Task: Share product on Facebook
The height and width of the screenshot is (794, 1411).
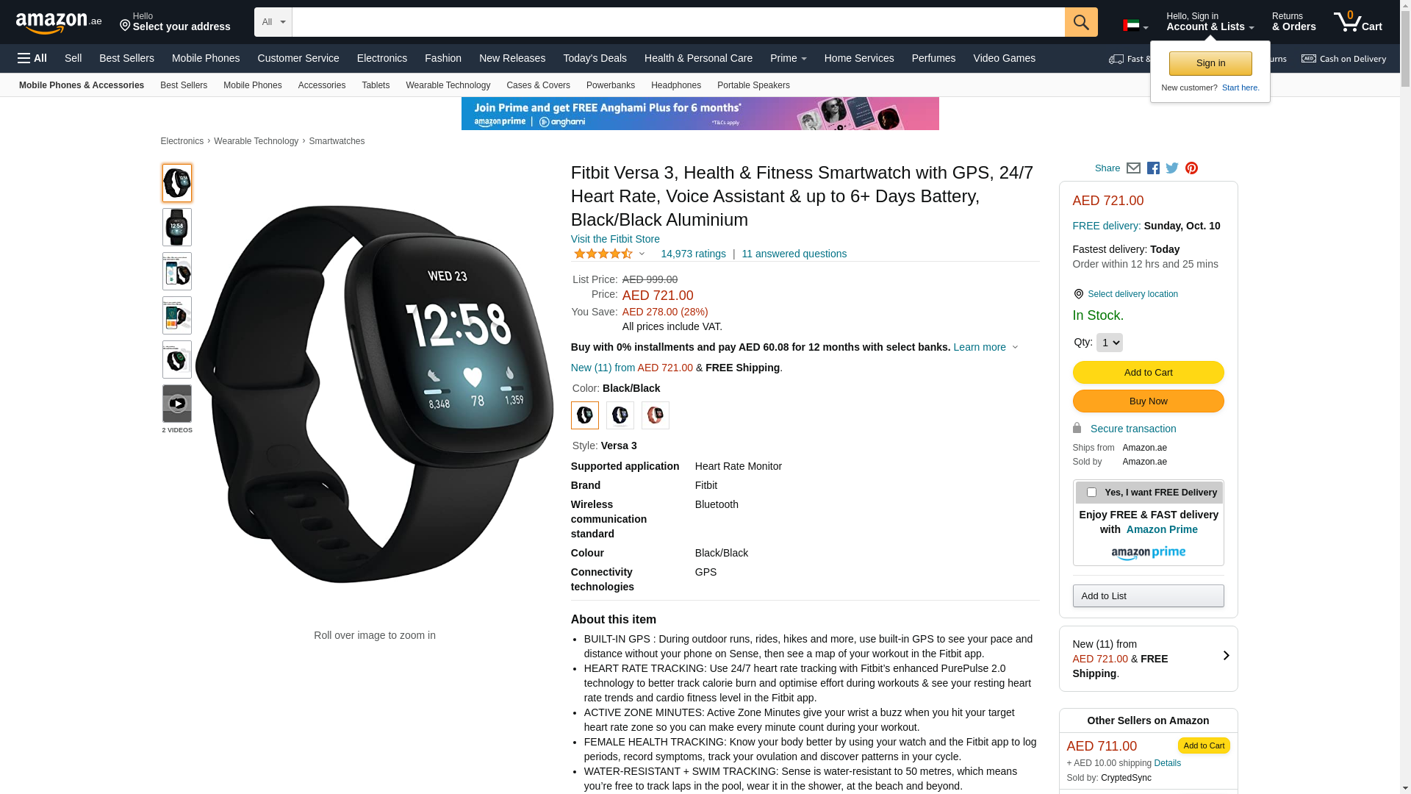Action: [1153, 168]
